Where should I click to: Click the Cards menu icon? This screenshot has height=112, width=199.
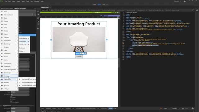coord(2,34)
